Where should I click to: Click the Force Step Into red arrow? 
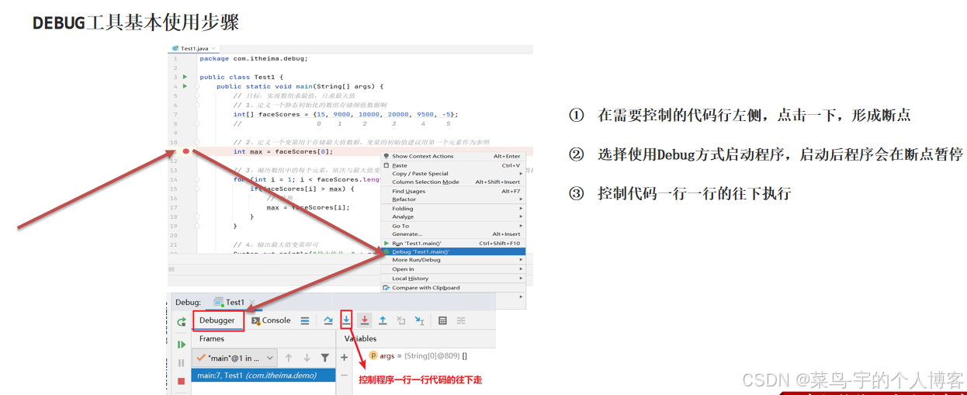pos(365,320)
